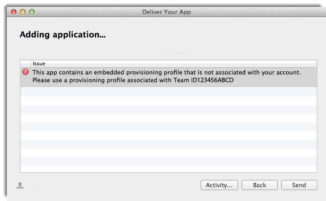Screen dimensions: 326x201
Task: Open the Activity... window
Action: [219, 185]
